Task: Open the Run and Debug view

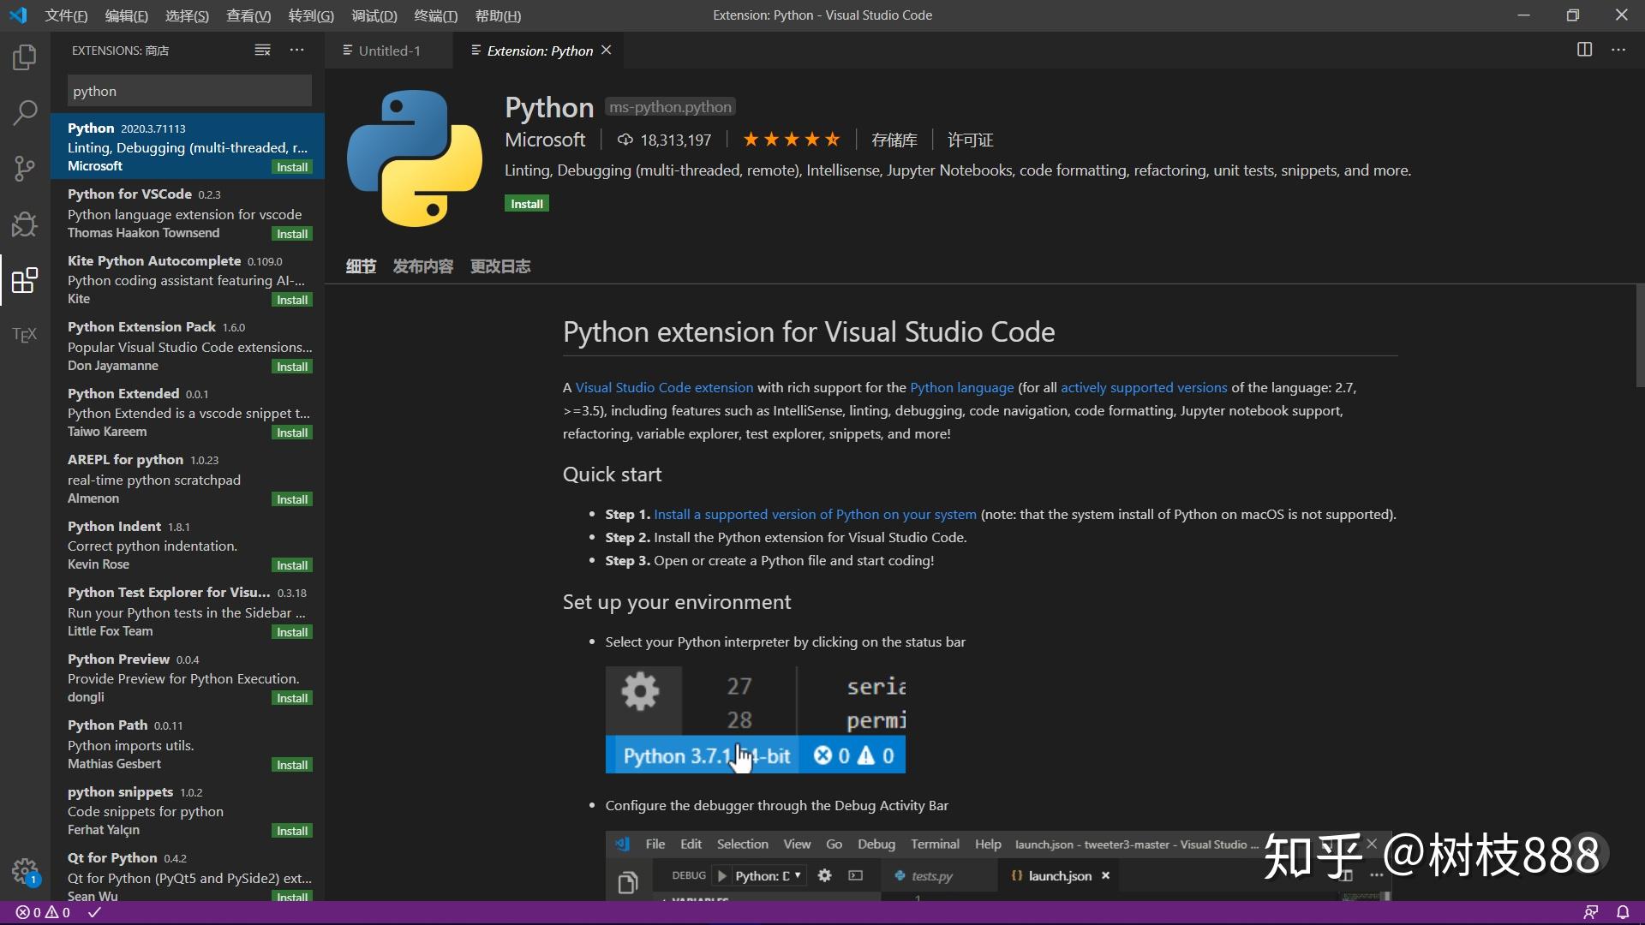Action: point(24,224)
